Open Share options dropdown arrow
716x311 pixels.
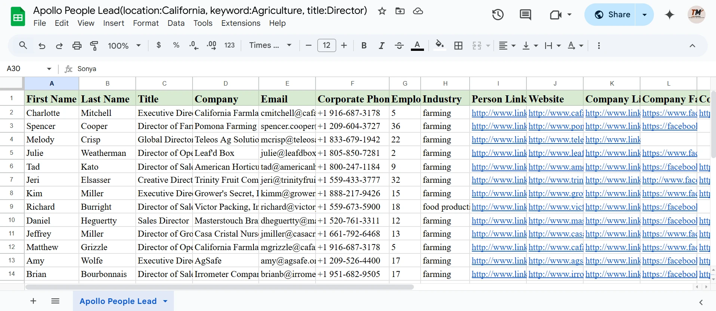(645, 15)
